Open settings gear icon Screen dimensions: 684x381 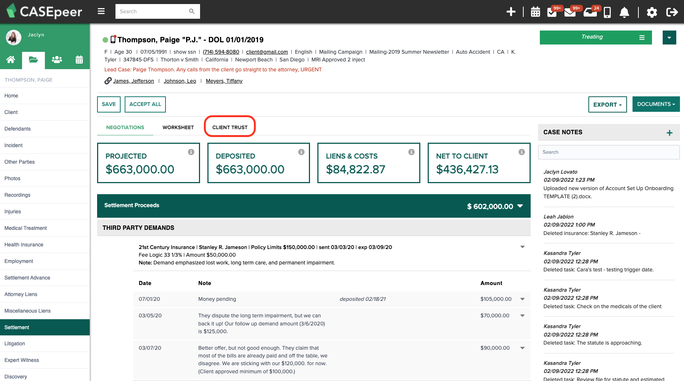(x=652, y=13)
